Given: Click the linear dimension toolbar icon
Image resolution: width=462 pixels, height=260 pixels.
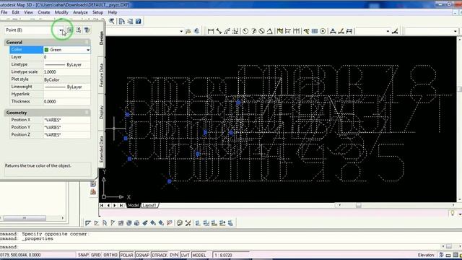Looking at the screenshot, I should [210, 31].
